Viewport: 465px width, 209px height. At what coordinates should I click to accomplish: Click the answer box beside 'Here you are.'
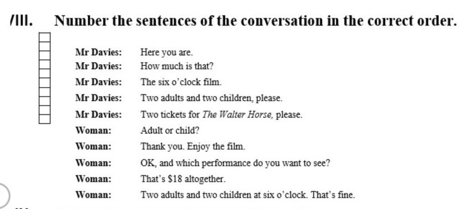point(45,55)
